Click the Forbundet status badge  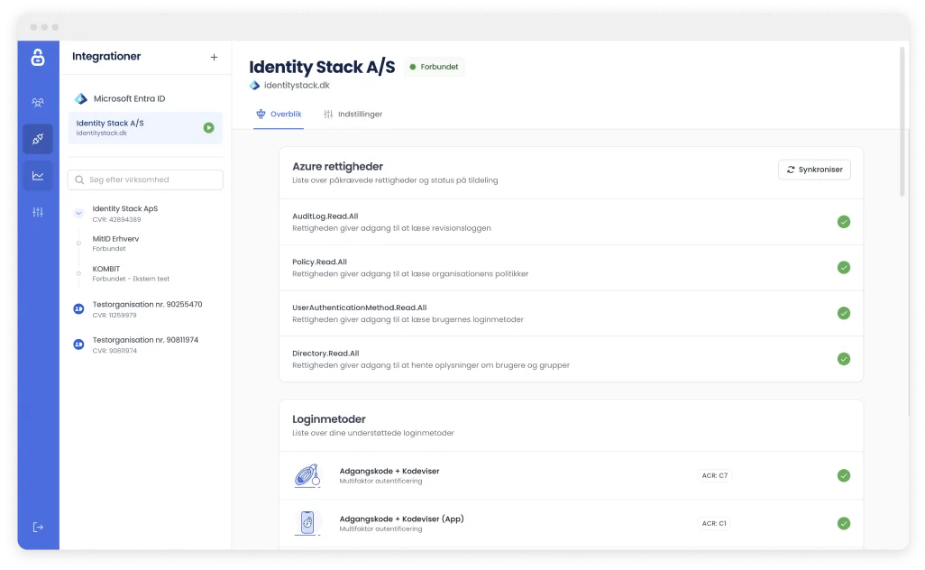[x=434, y=68]
